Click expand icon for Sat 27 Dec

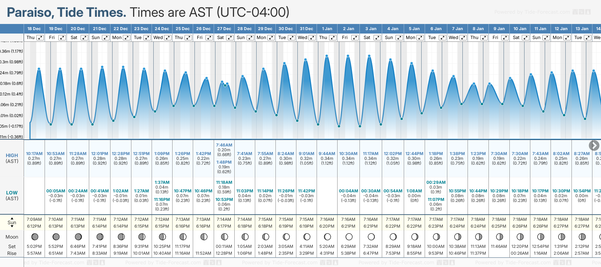click(230, 38)
